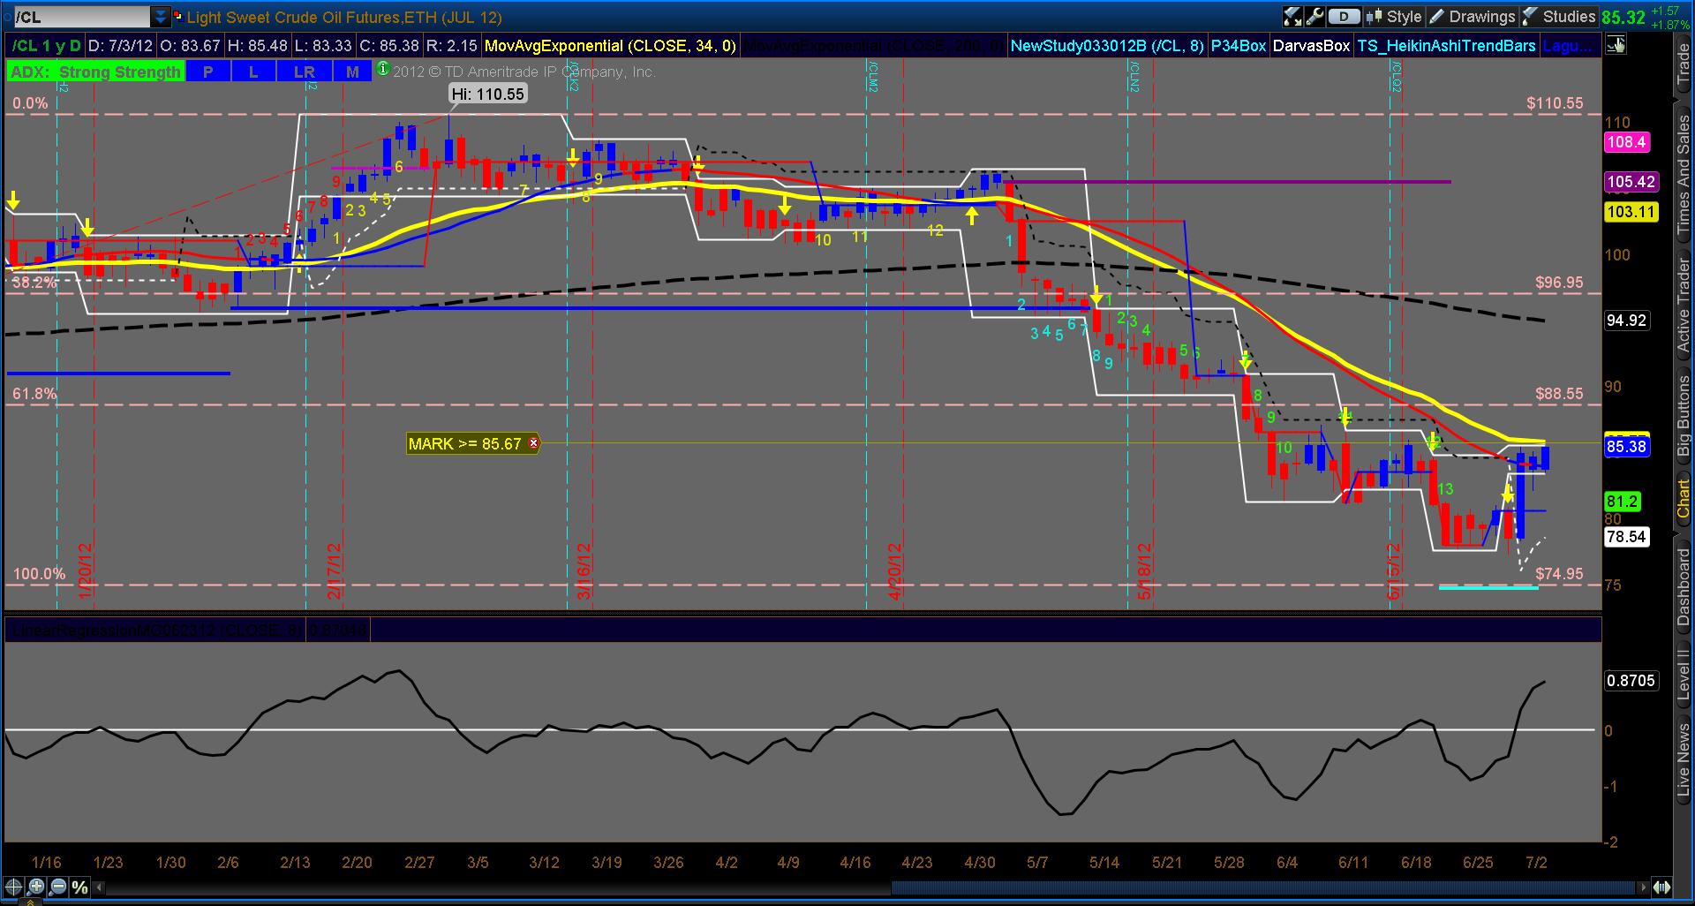Image resolution: width=1695 pixels, height=906 pixels.
Task: Open the Level II sidebar tab
Action: coord(1684,676)
